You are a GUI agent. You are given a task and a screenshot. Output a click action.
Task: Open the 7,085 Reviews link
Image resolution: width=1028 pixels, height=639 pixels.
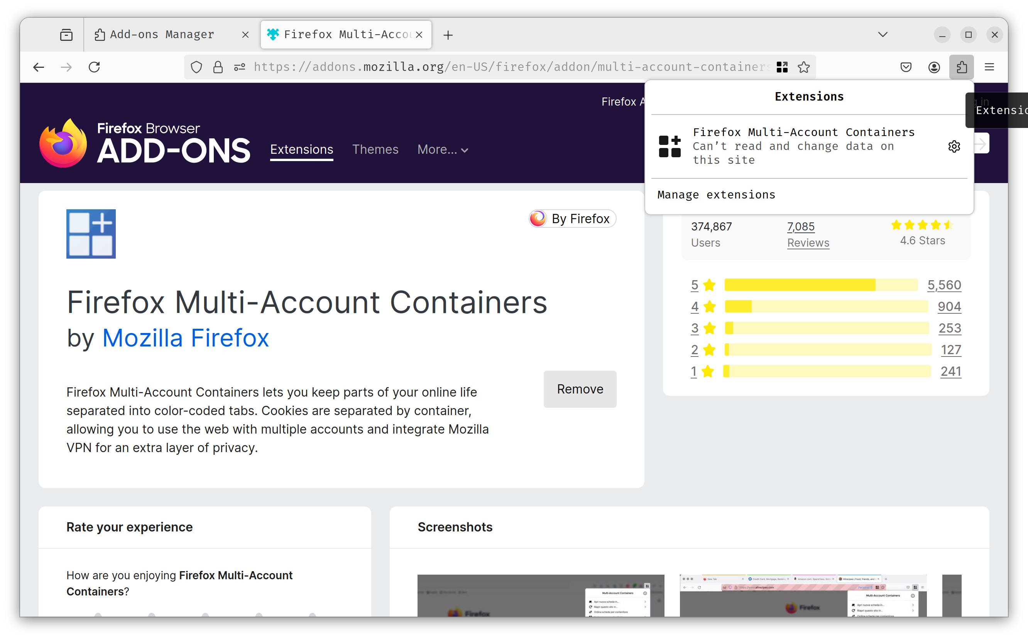pos(808,235)
